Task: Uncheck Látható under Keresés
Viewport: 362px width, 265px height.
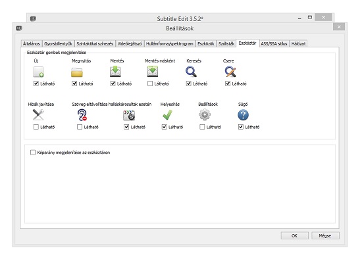Action: (x=189, y=84)
